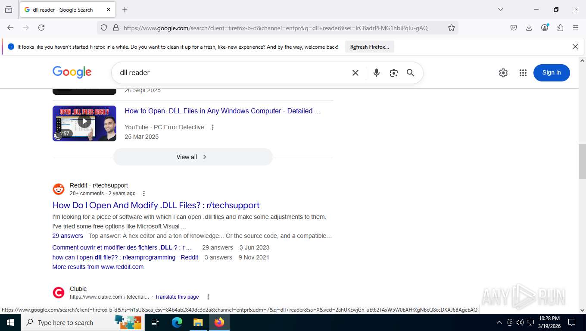Open tracking protection shield icon
The width and height of the screenshot is (586, 331).
104,28
